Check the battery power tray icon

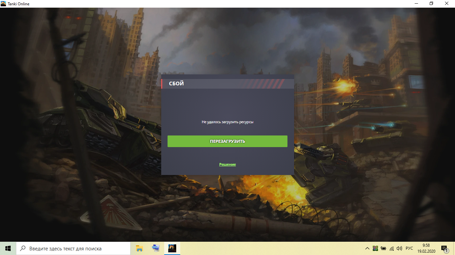(x=383, y=248)
